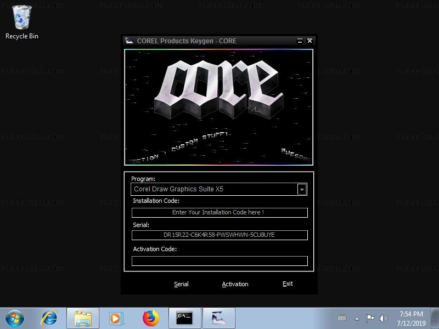Select the keygen taskbar button
Viewport: 439px width, 329px height.
218,319
